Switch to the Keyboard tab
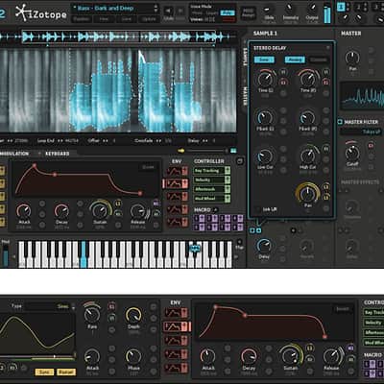384x384 pixels. pyautogui.click(x=58, y=154)
